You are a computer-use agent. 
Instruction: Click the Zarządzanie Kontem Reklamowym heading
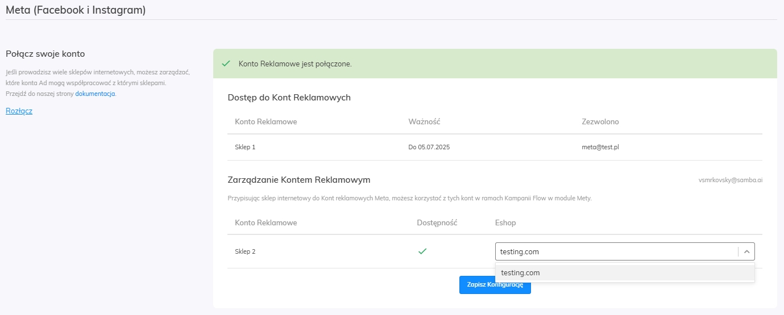coord(299,179)
